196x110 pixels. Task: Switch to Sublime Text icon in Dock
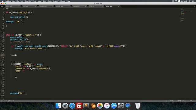coord(86,106)
